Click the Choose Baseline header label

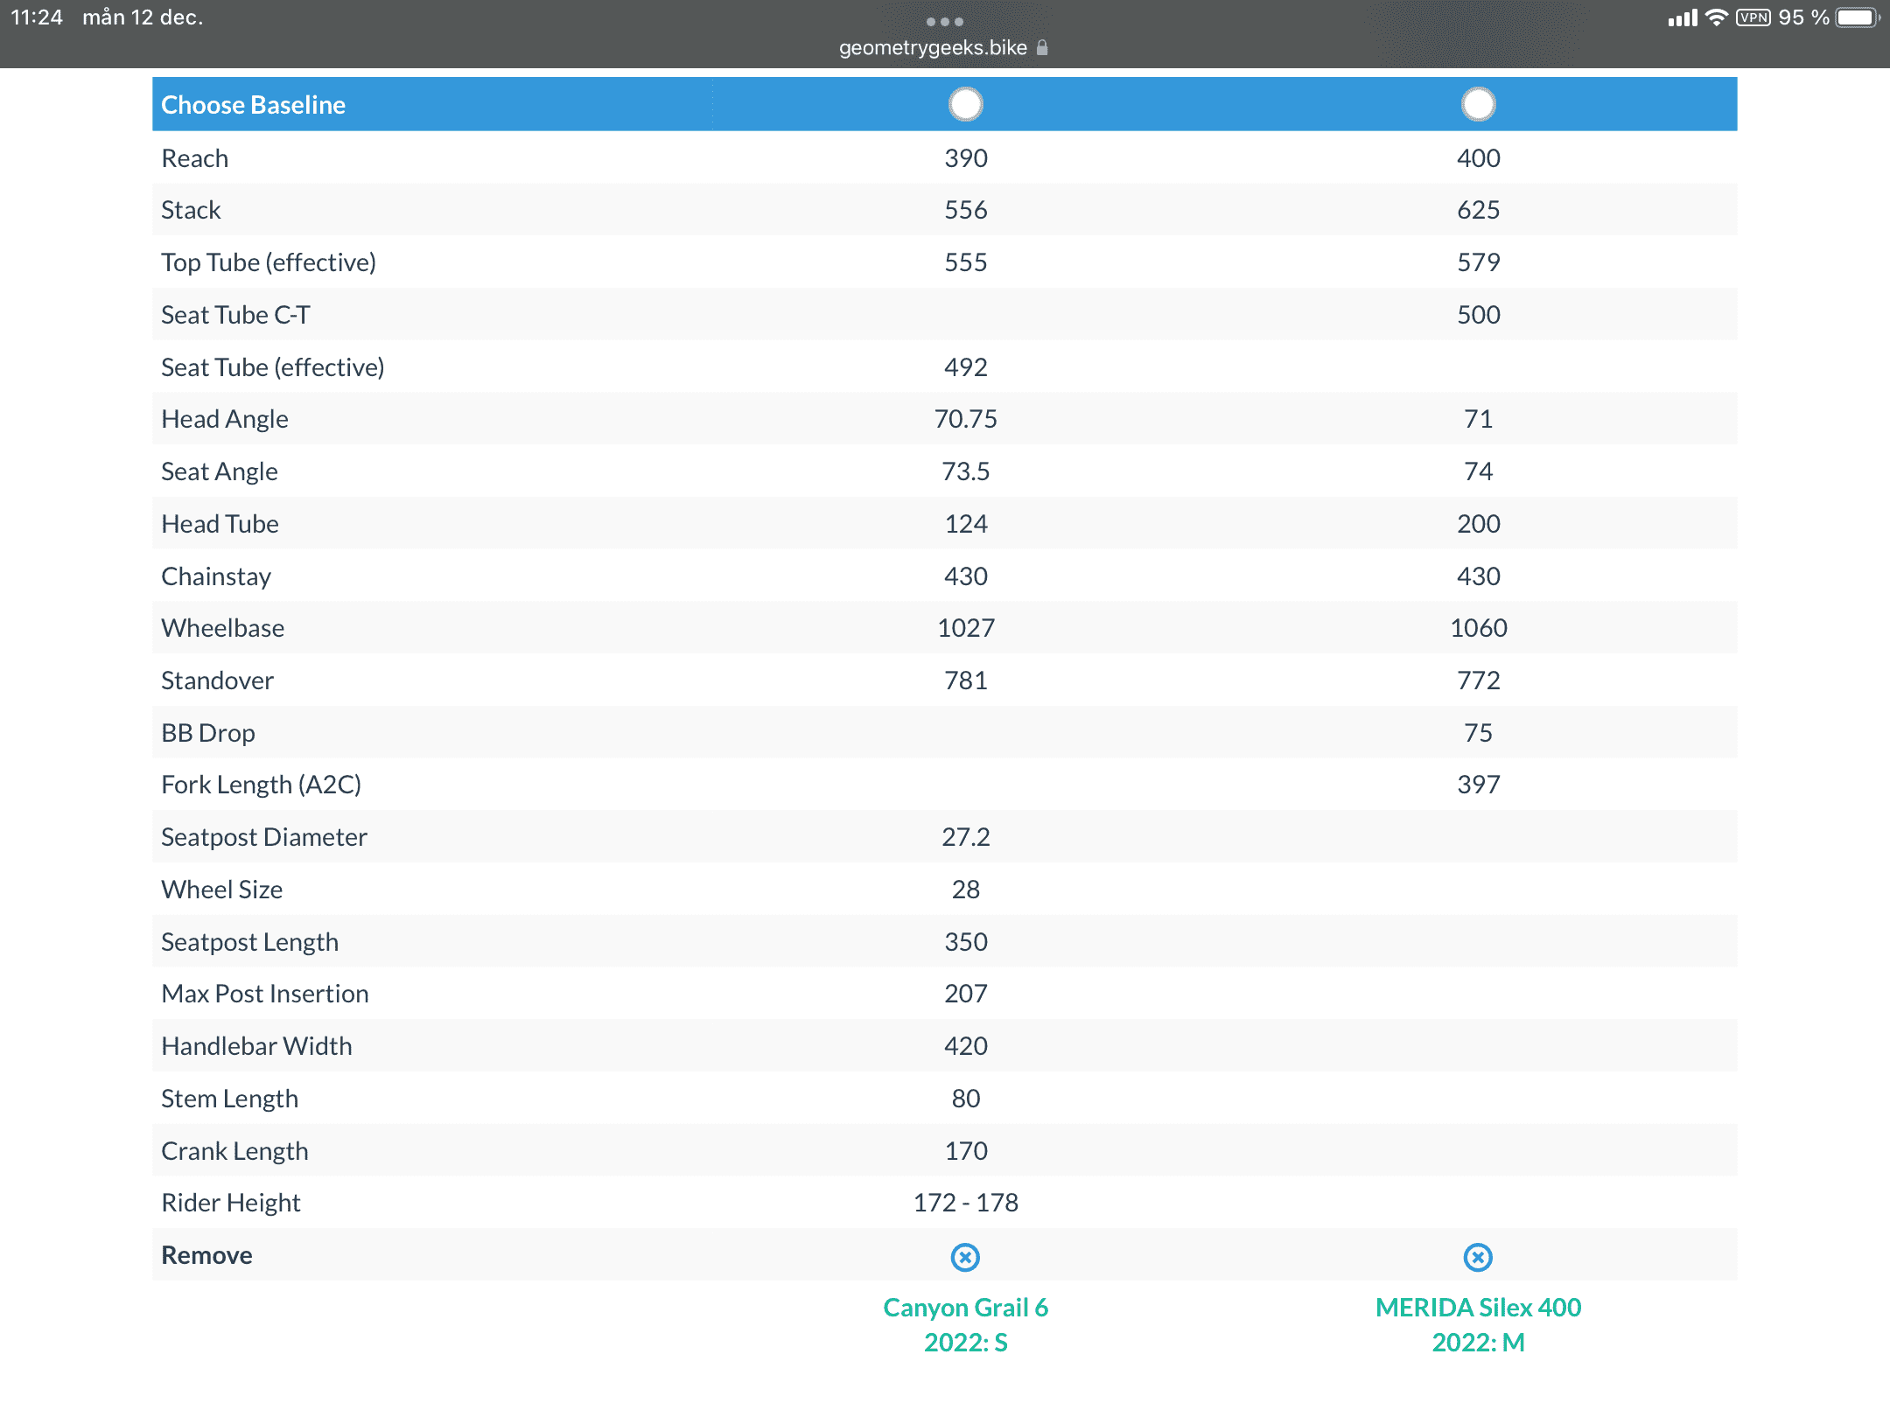click(253, 105)
